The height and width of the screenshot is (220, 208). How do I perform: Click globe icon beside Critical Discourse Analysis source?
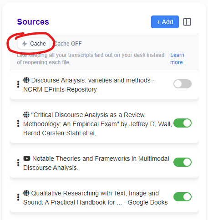coord(26,115)
